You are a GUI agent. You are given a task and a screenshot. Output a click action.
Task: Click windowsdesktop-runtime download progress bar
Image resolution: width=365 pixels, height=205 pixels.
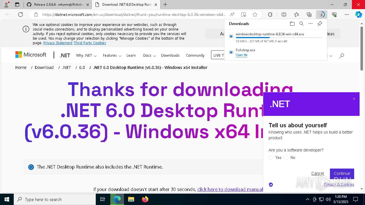[279, 38]
